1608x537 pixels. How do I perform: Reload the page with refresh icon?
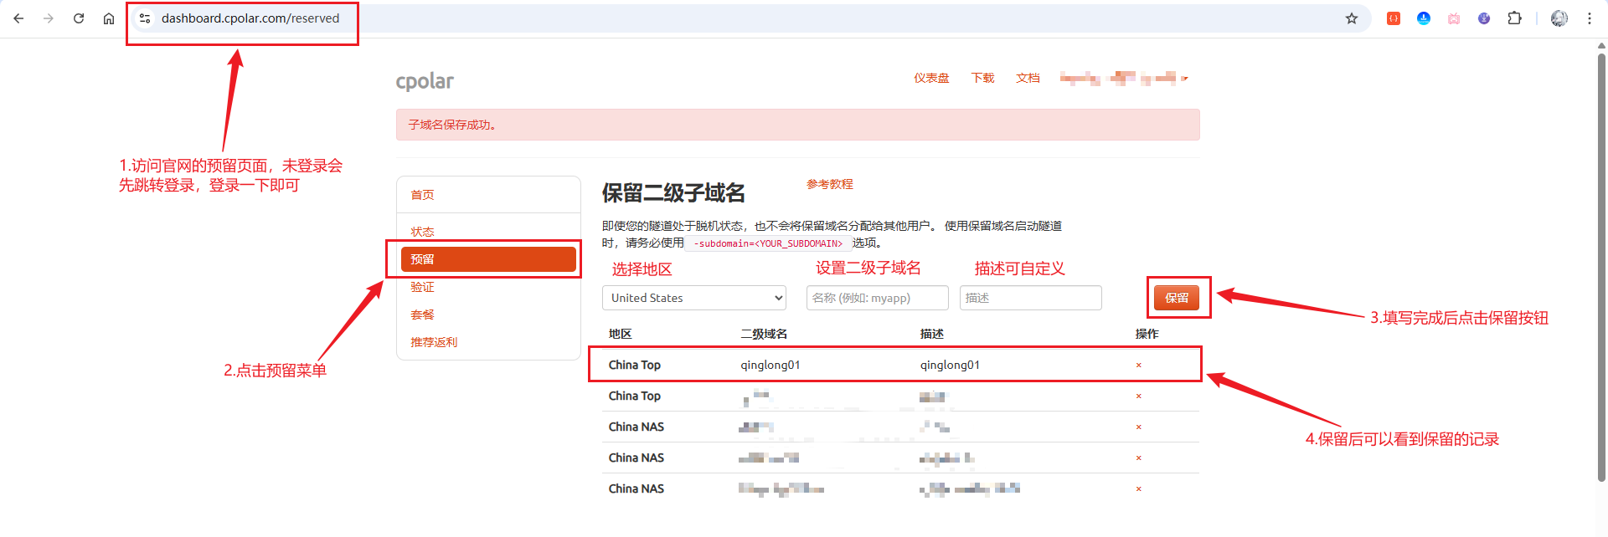coord(79,18)
